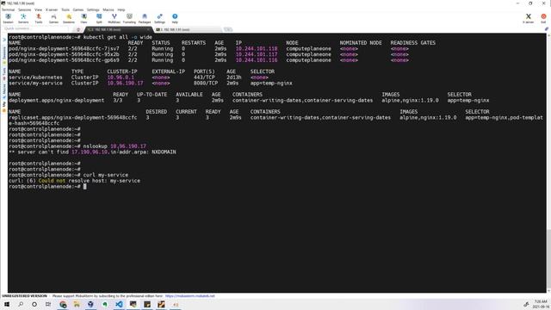Click the new tab button after tabs
The image size is (551, 310).
click(x=228, y=29)
